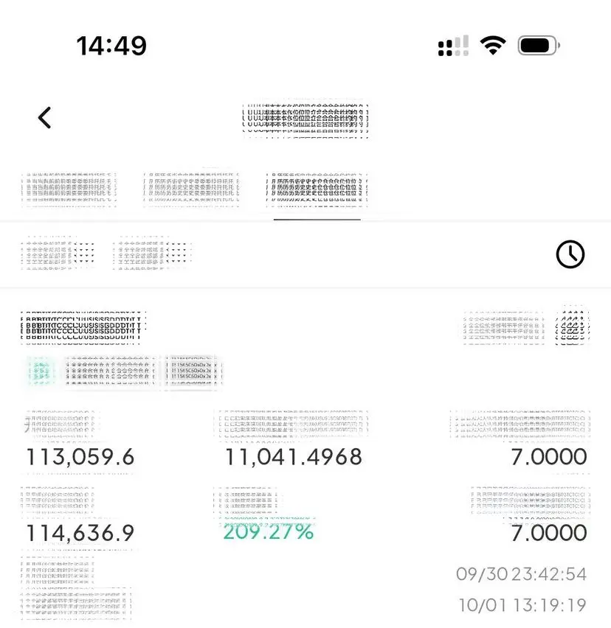Expand the second filter dropdown under the tabs

(153, 253)
